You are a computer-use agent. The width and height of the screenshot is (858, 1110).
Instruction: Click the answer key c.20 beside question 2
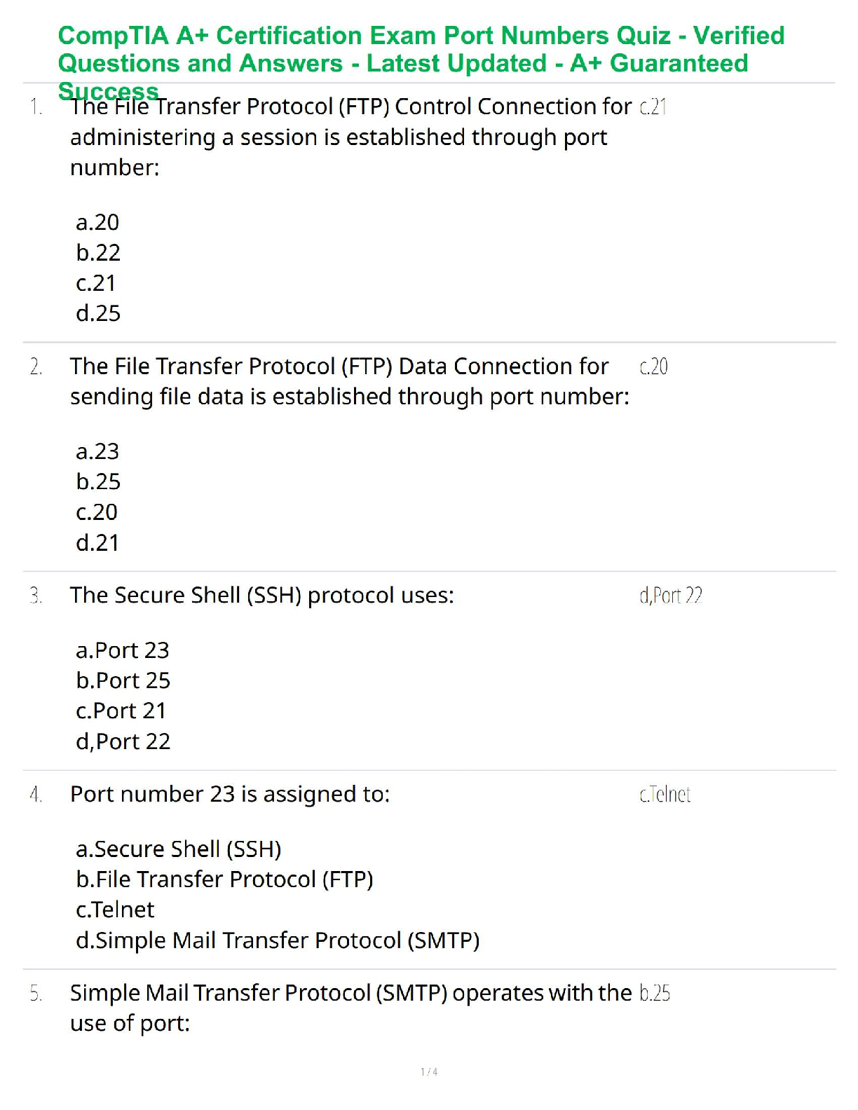pos(653,366)
